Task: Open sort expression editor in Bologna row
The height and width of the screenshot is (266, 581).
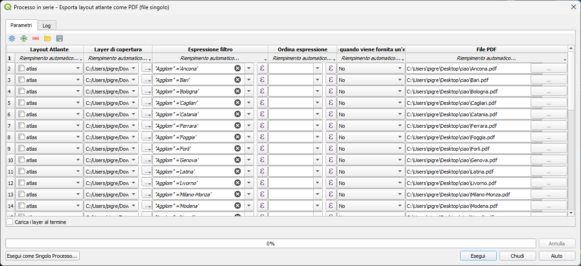Action: pyautogui.click(x=331, y=91)
